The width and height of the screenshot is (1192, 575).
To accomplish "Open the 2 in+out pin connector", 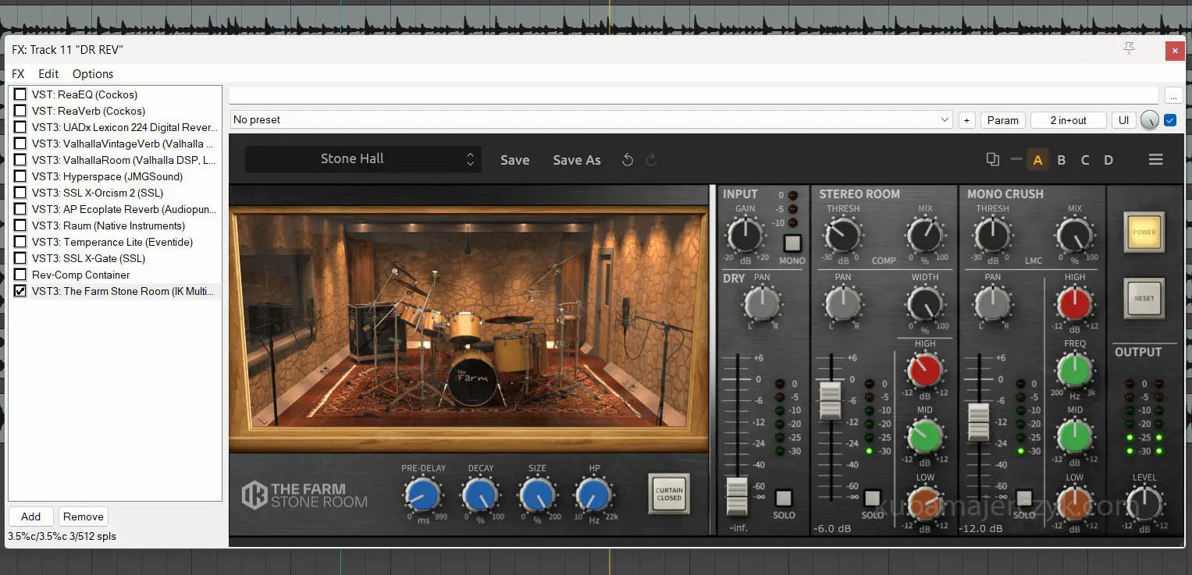I will (1068, 120).
